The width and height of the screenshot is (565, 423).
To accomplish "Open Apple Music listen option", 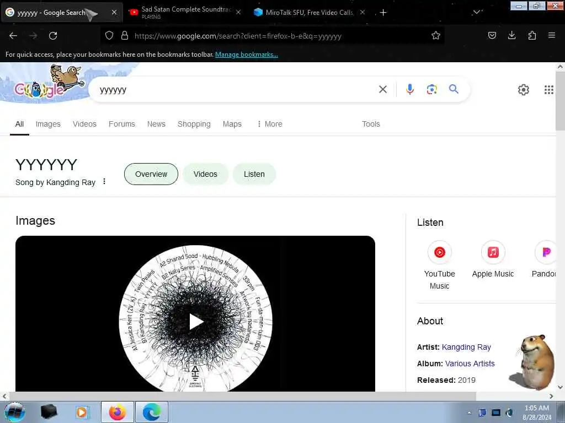I will click(493, 259).
